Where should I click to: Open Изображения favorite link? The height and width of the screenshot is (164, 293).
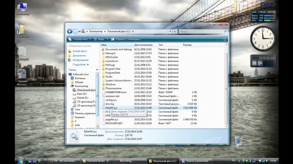81,60
